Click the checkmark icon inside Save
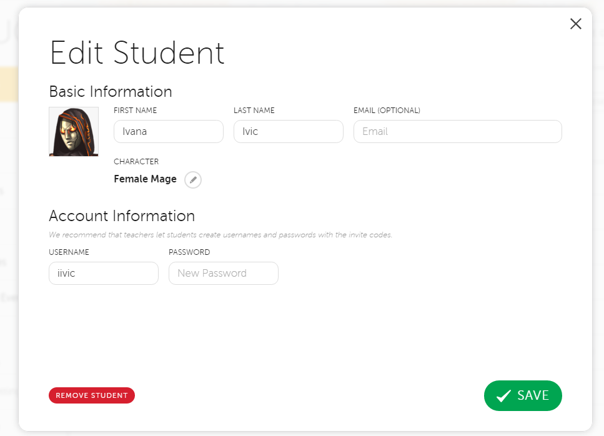This screenshot has width=604, height=436. coord(503,396)
